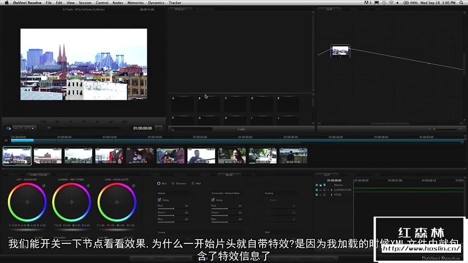Click the button right of viewer timecode
Screen dimensions: 468x263
pos(158,128)
